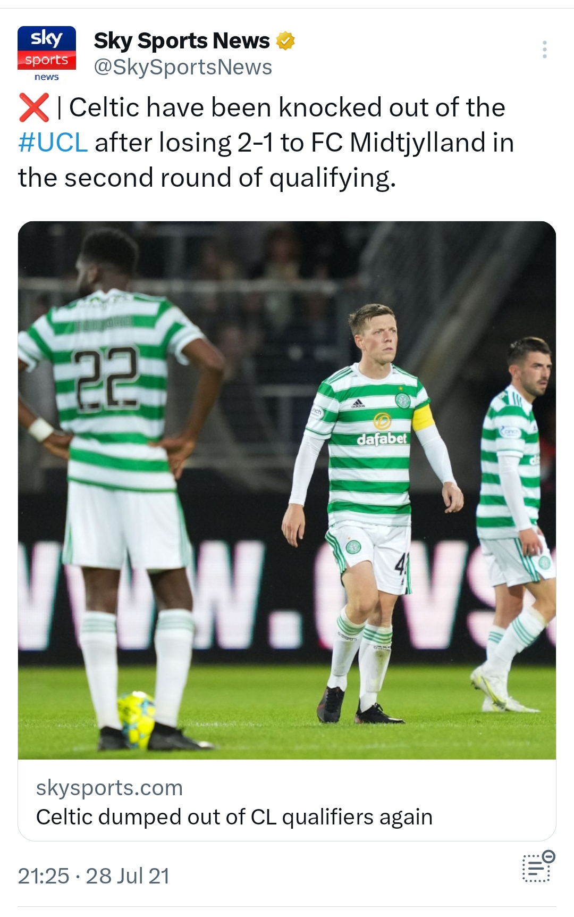Tap the gold verified badge
574x917 pixels.
pos(285,41)
